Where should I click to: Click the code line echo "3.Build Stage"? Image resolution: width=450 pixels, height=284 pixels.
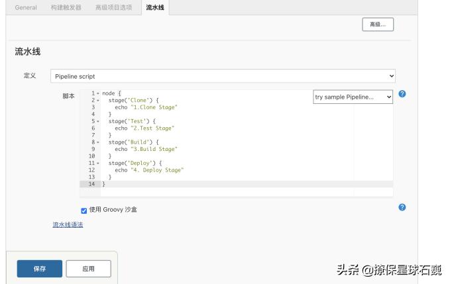coord(146,149)
